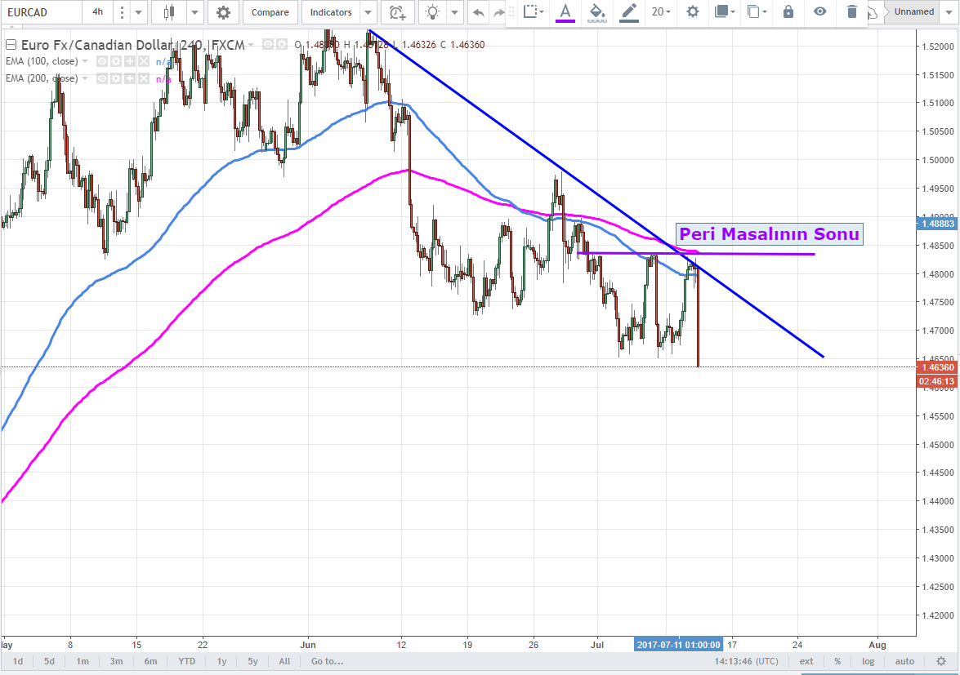
Task: Open chart properties gear in top toolbar
Action: pyautogui.click(x=223, y=12)
